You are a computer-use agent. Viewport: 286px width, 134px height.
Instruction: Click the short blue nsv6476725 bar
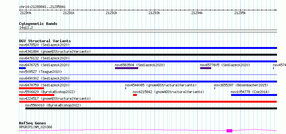pos(22,68)
